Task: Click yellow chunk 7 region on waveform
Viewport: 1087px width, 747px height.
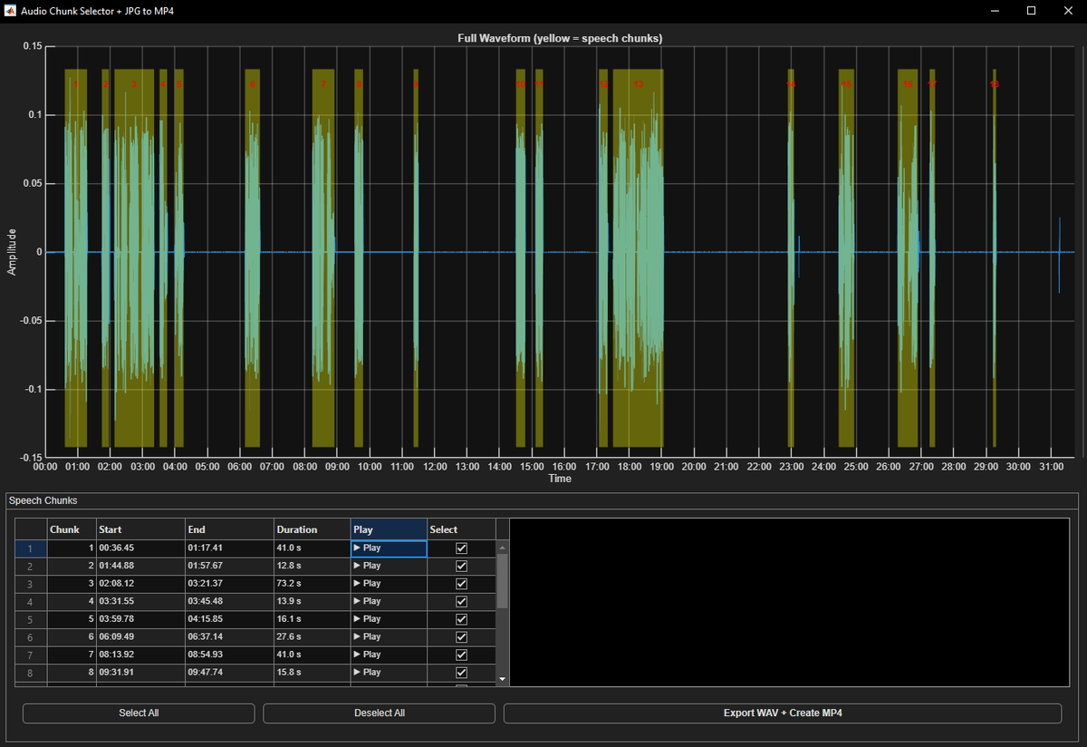Action: [323, 258]
